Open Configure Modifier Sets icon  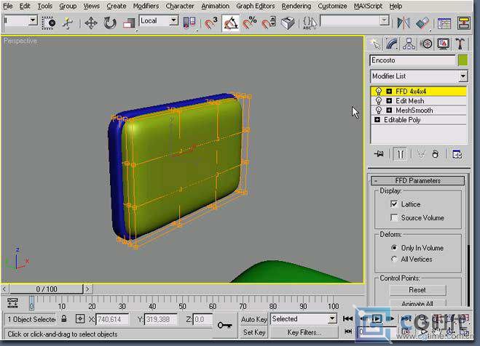pyautogui.click(x=457, y=154)
